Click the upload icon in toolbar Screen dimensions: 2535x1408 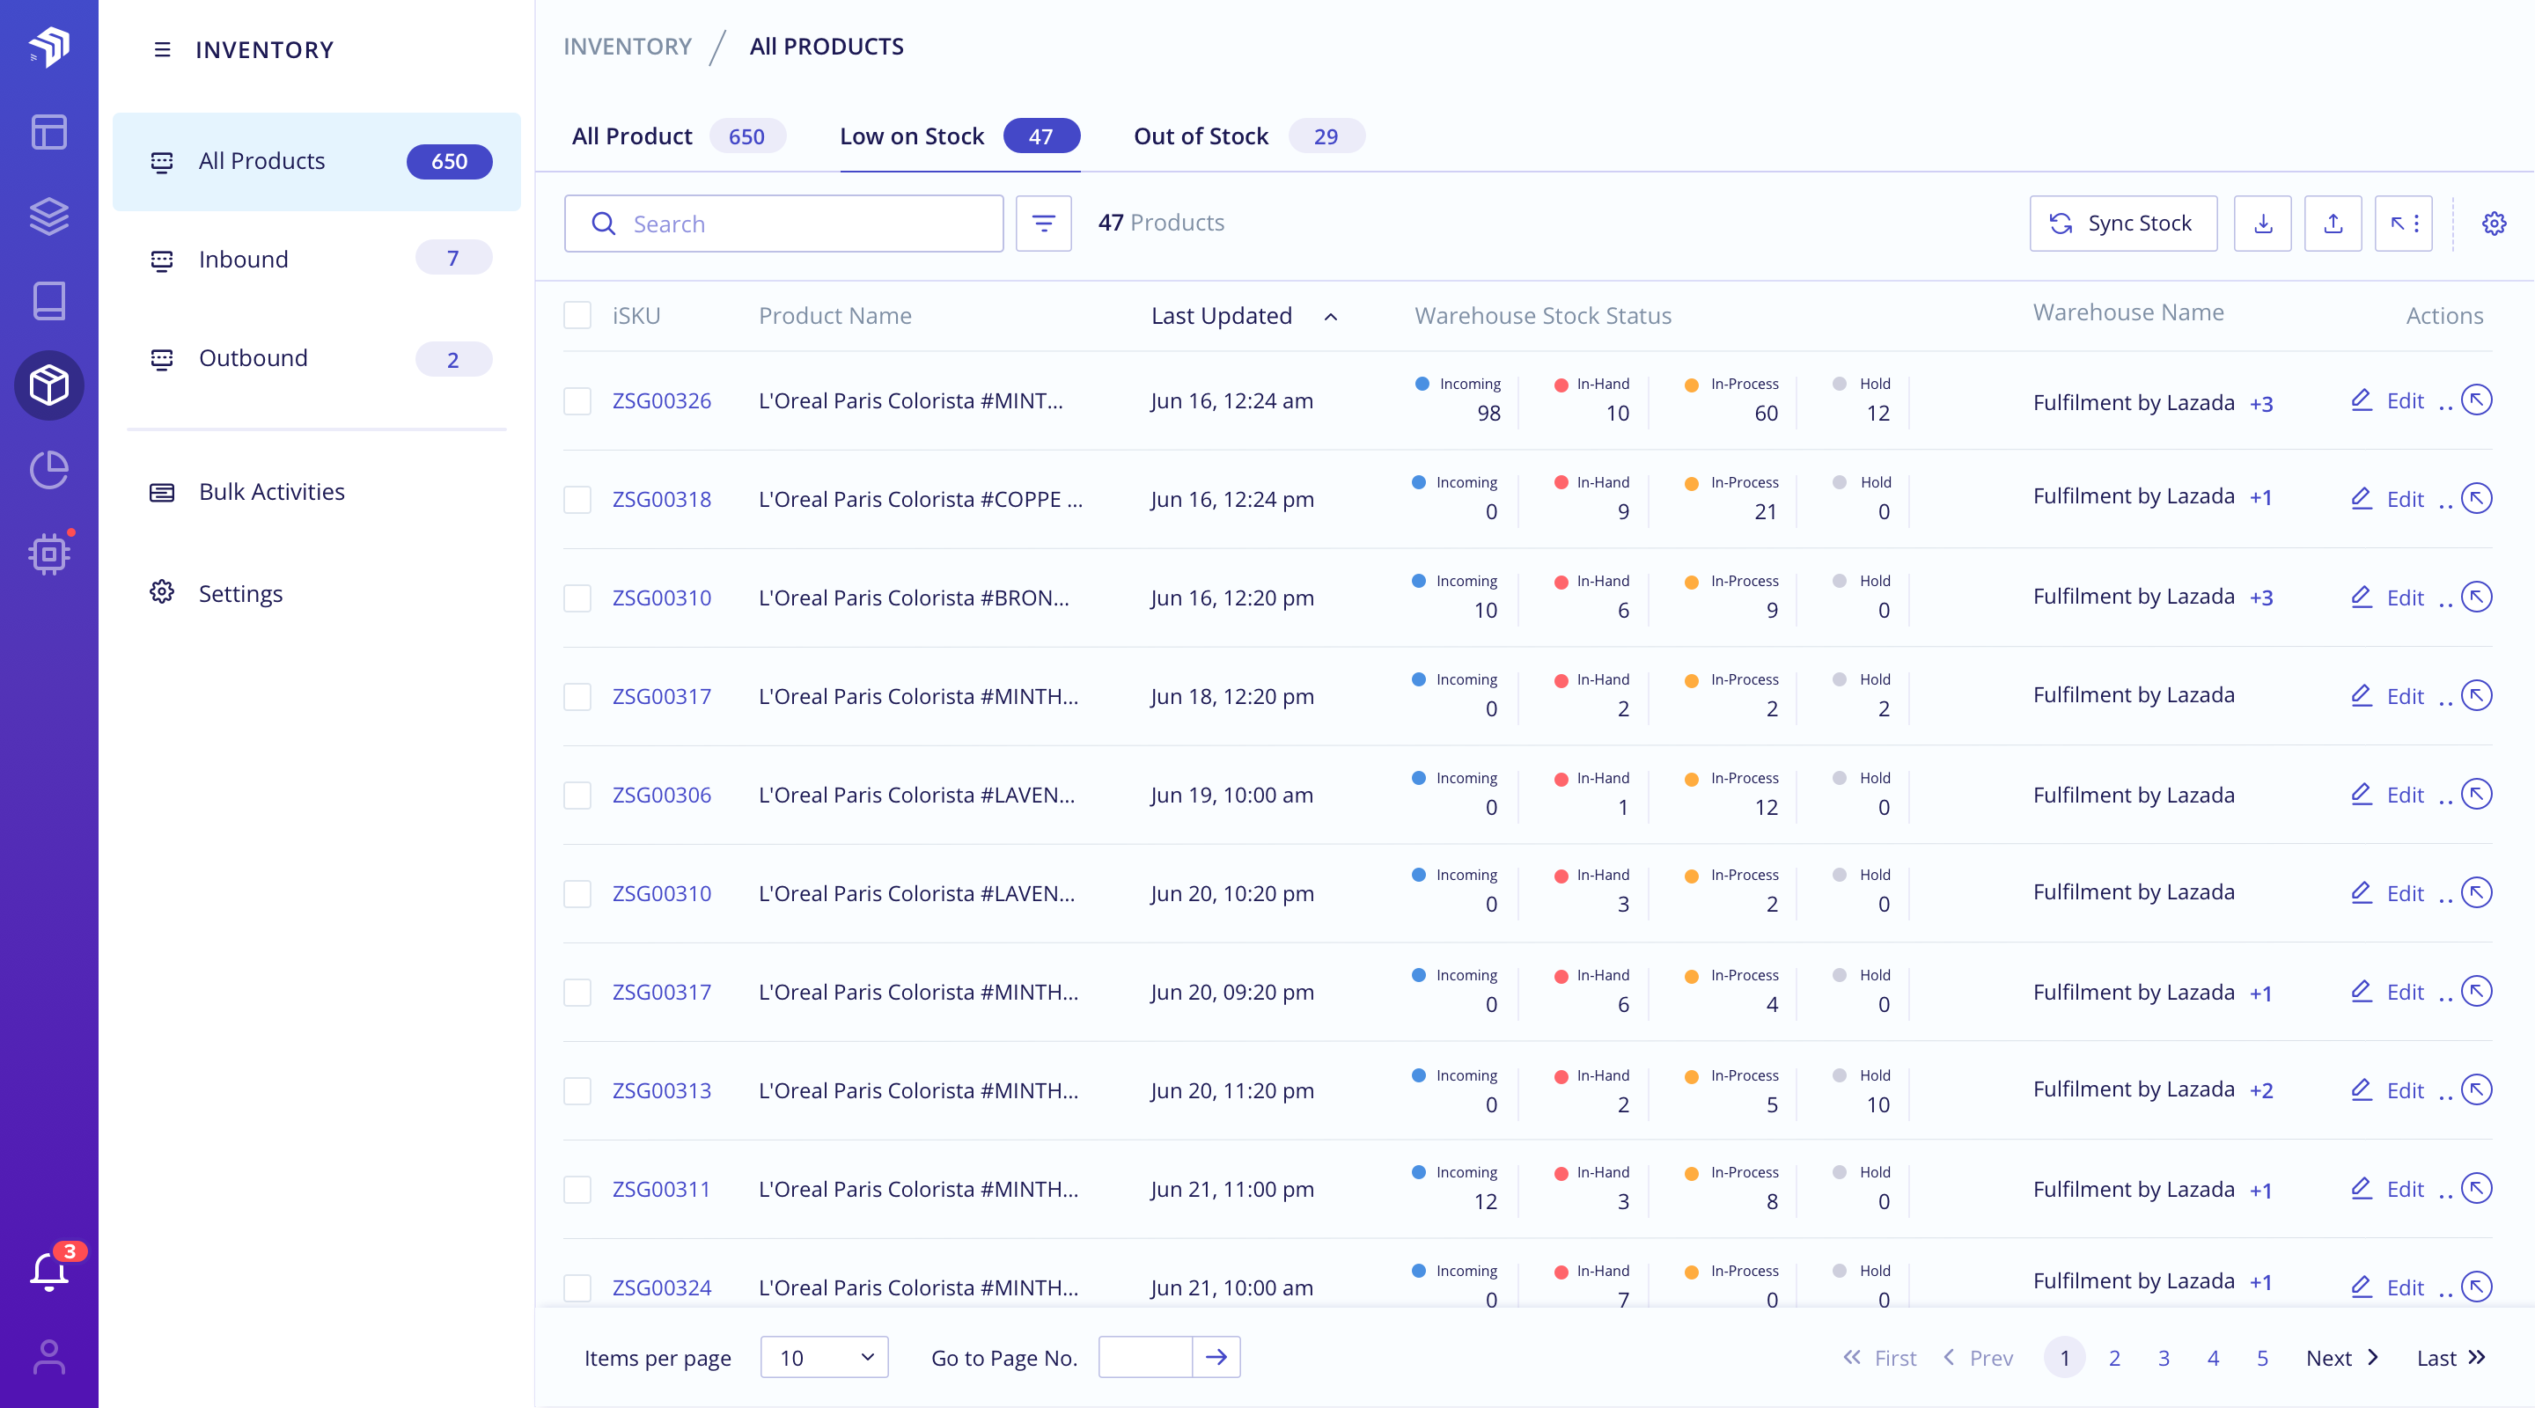2333,224
